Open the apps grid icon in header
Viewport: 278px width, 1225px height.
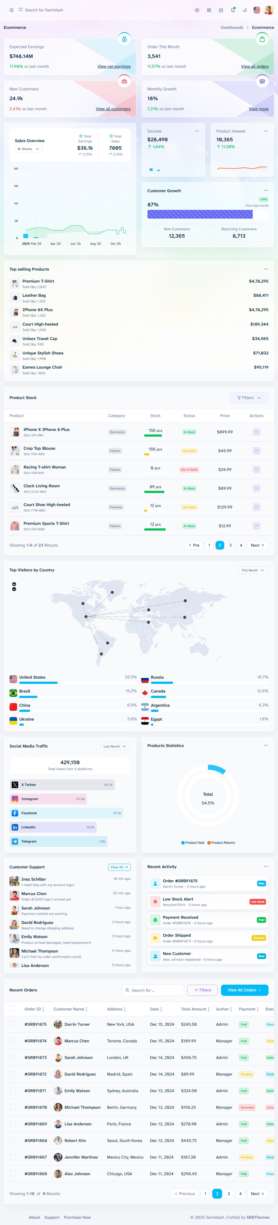click(209, 10)
